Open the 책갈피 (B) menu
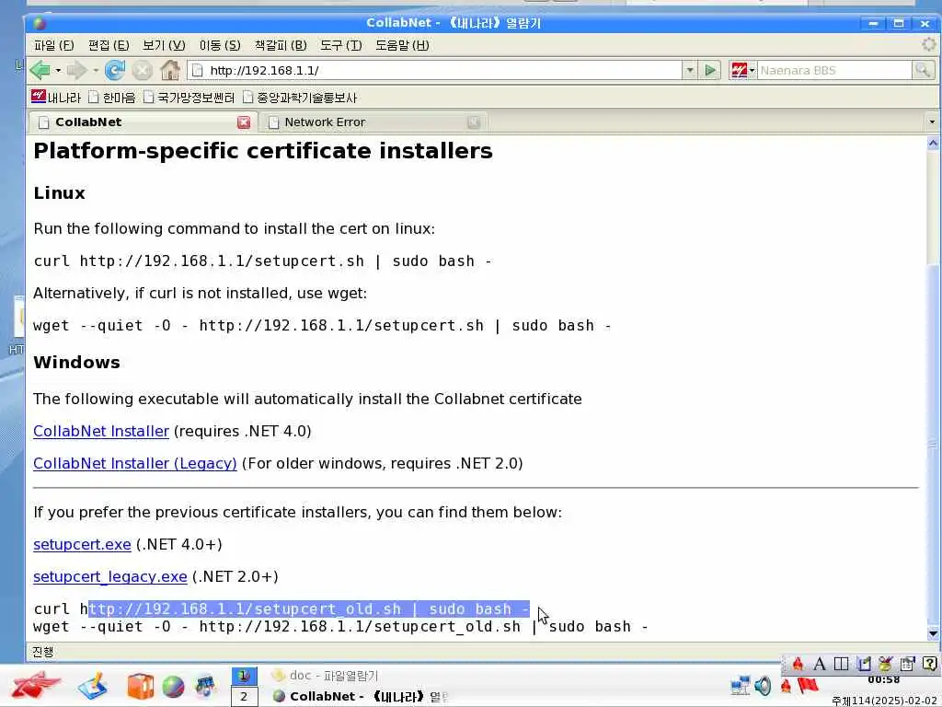Image resolution: width=942 pixels, height=707 pixels. pos(281,45)
